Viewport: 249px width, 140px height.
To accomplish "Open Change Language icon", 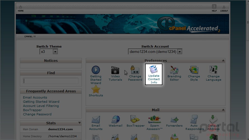I will (213, 73).
